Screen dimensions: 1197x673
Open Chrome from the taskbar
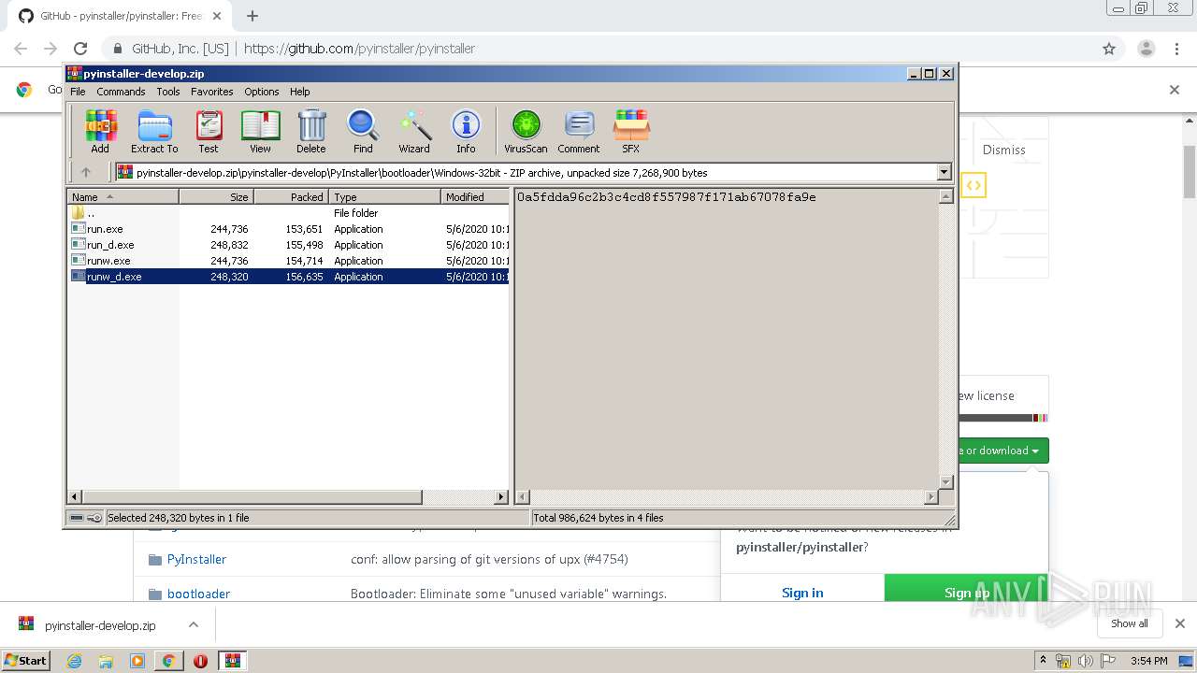(x=168, y=661)
